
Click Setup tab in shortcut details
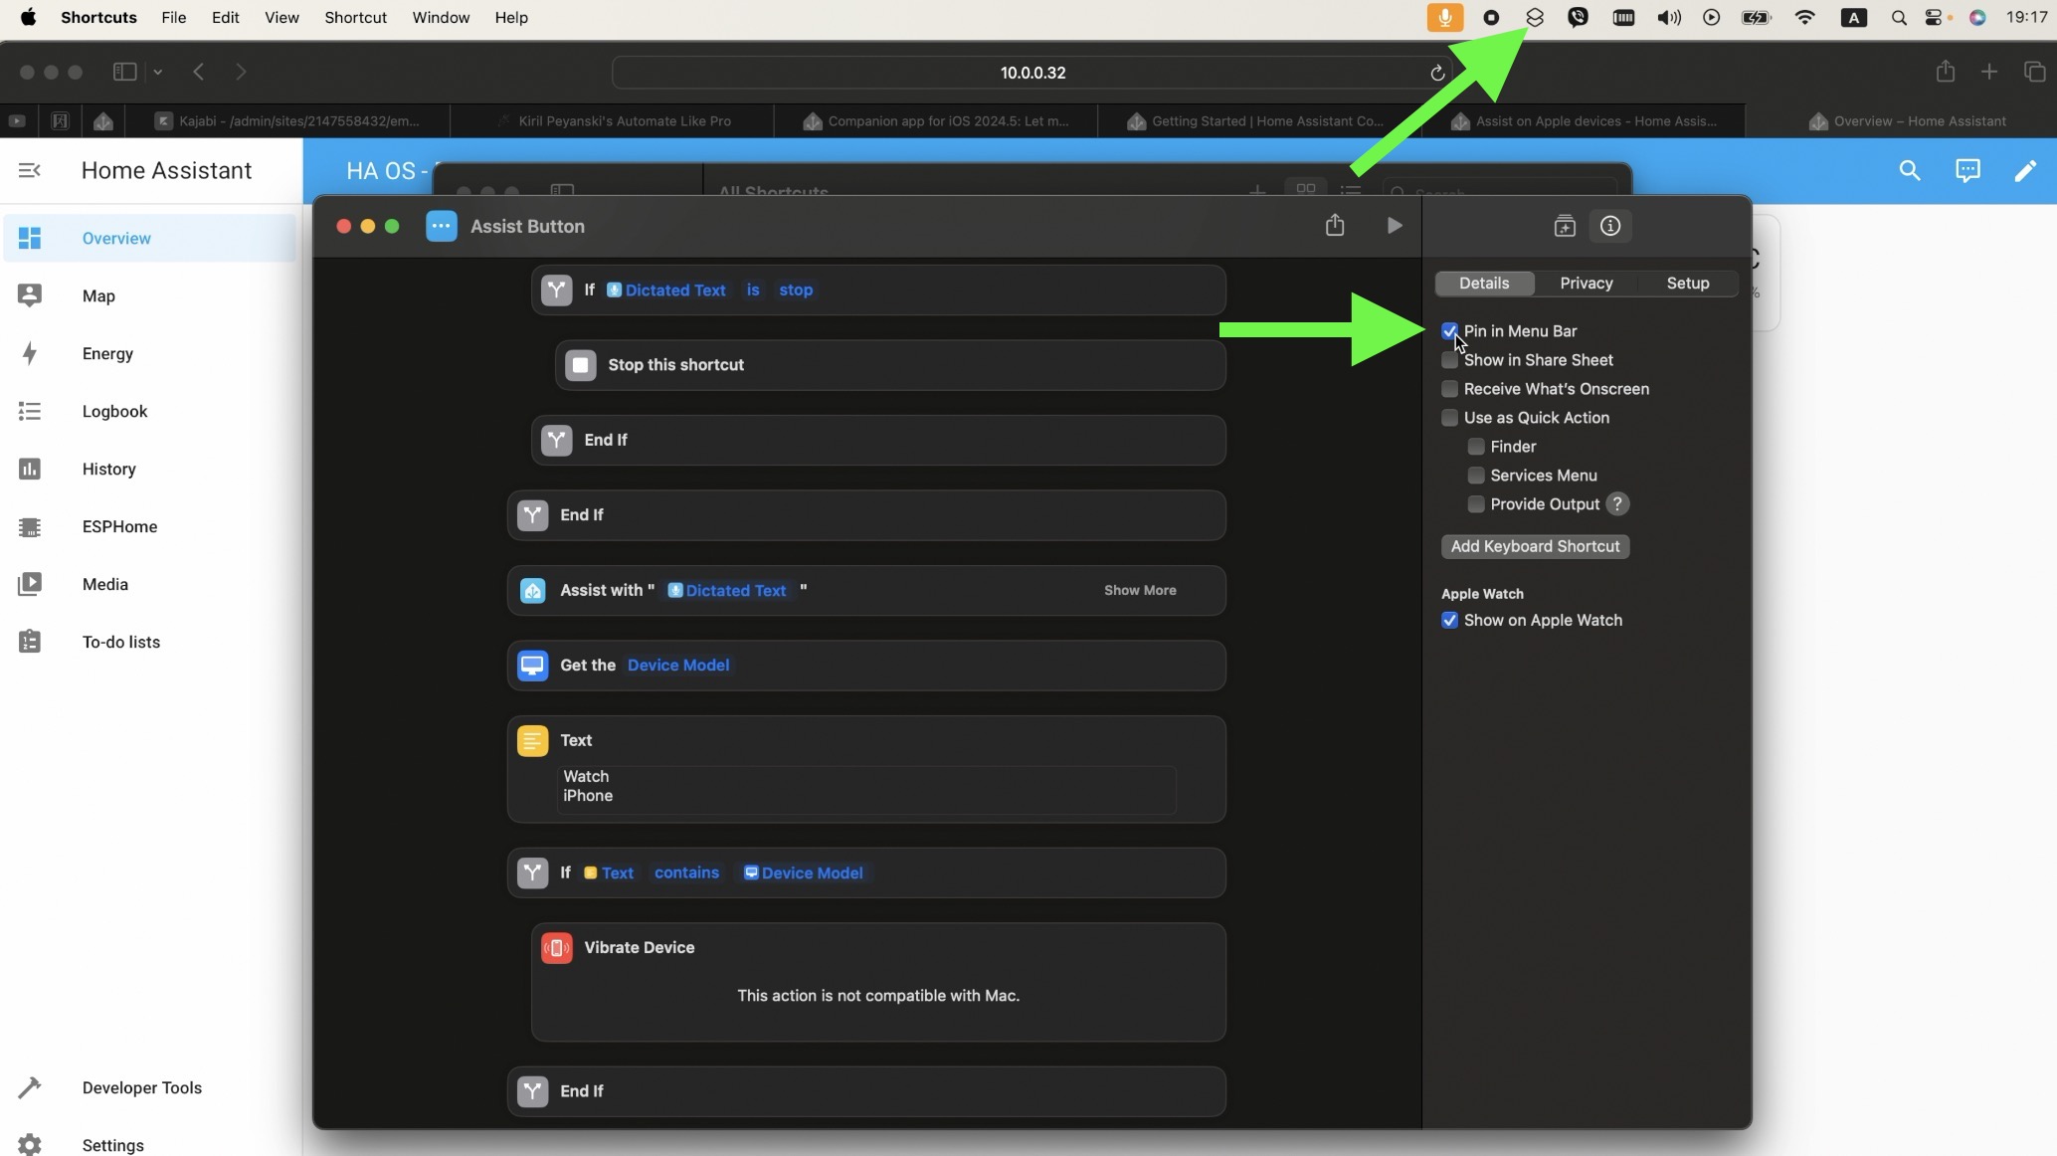[1688, 282]
